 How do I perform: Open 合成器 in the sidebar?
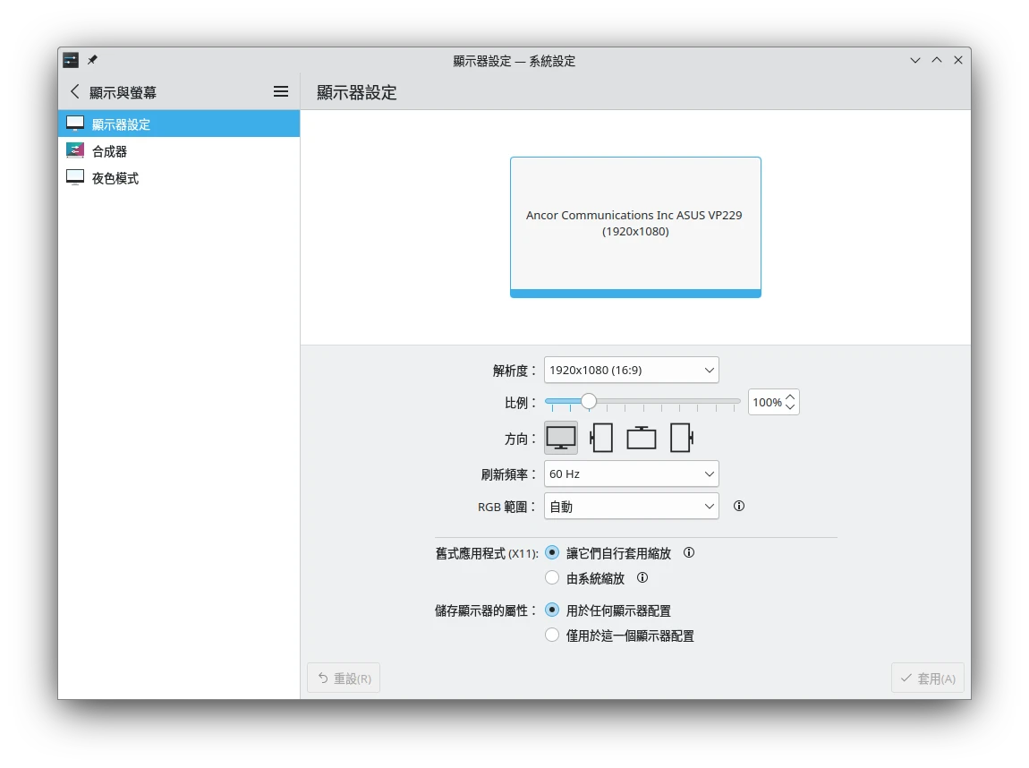coord(110,151)
